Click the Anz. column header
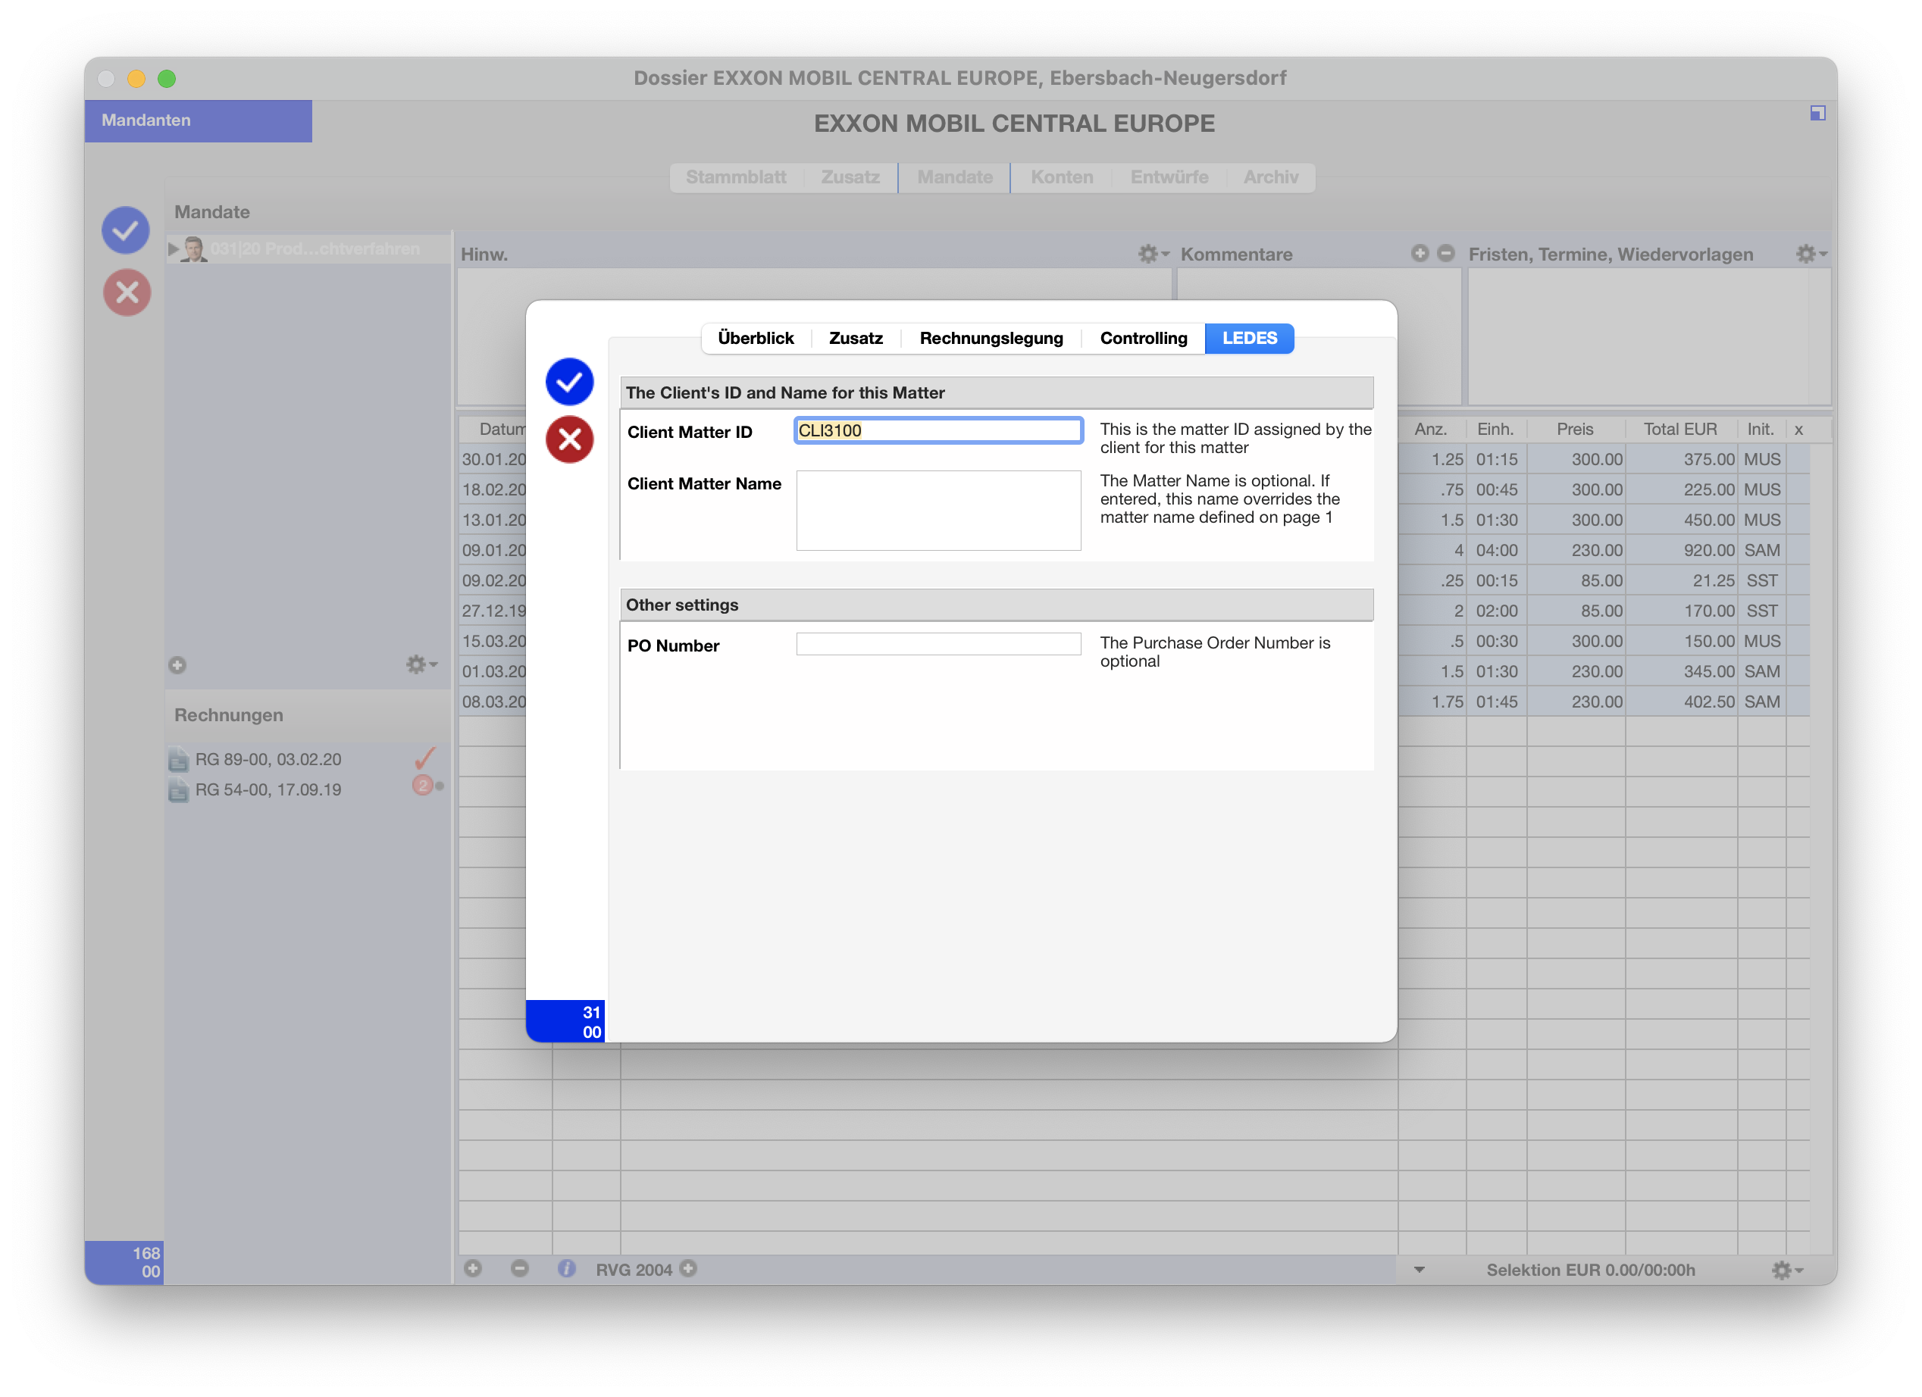Viewport: 1922px width, 1397px height. [x=1432, y=430]
